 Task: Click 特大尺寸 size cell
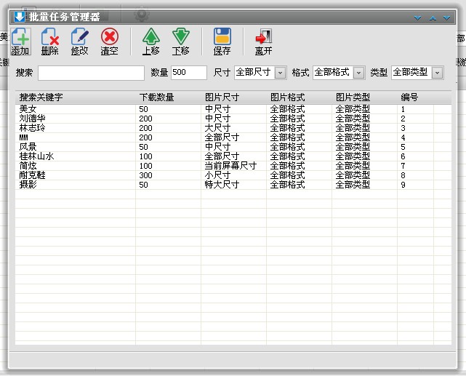click(x=222, y=185)
